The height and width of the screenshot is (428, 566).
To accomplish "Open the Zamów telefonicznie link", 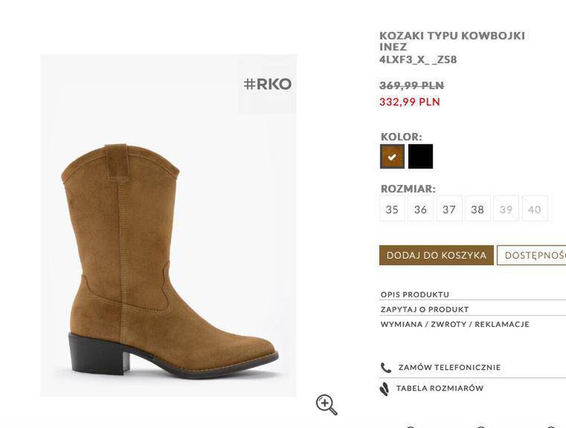I will click(x=449, y=367).
